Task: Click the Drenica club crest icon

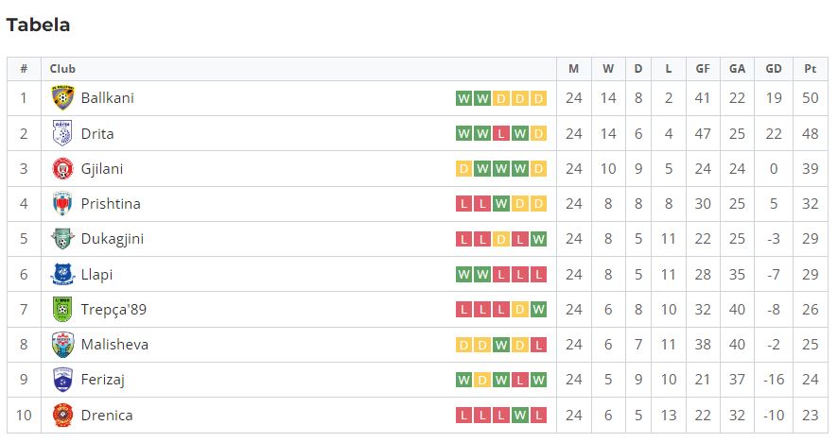Action: [x=62, y=416]
